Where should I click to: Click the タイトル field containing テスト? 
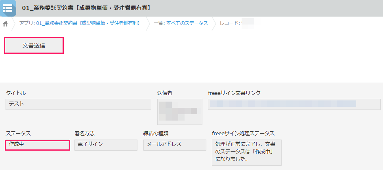(x=78, y=104)
